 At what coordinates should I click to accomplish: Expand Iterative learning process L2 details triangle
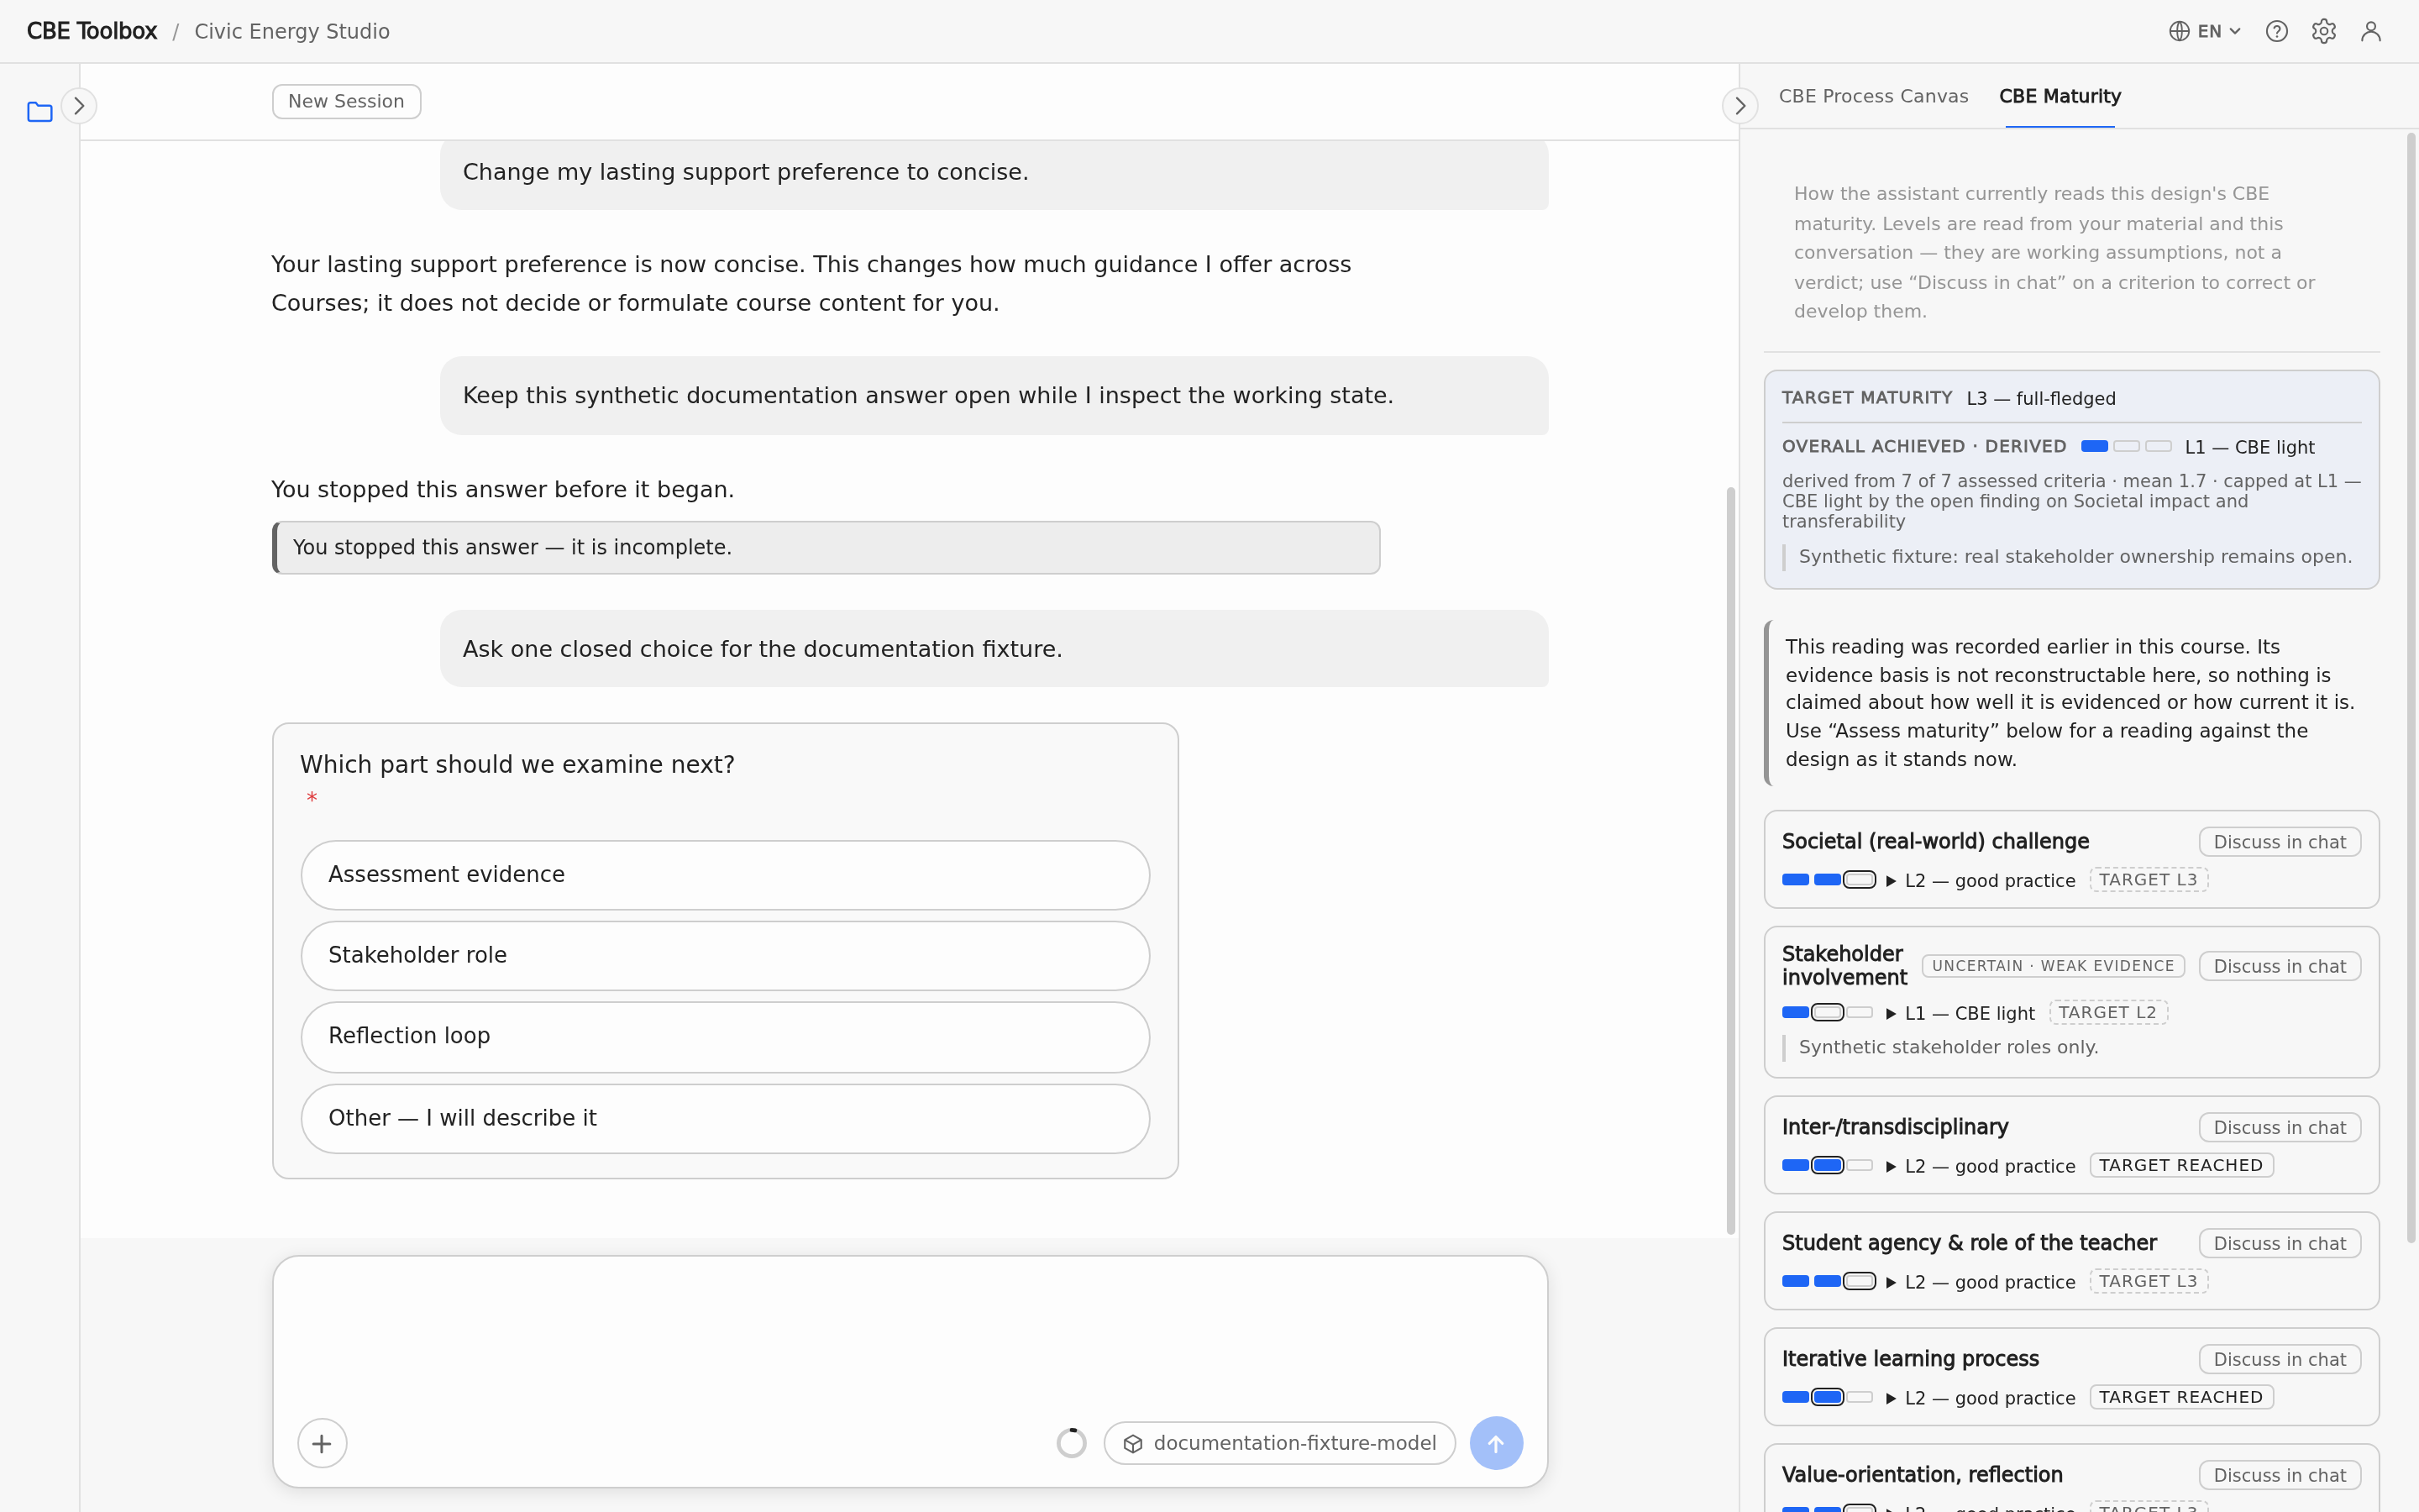tap(1890, 1399)
